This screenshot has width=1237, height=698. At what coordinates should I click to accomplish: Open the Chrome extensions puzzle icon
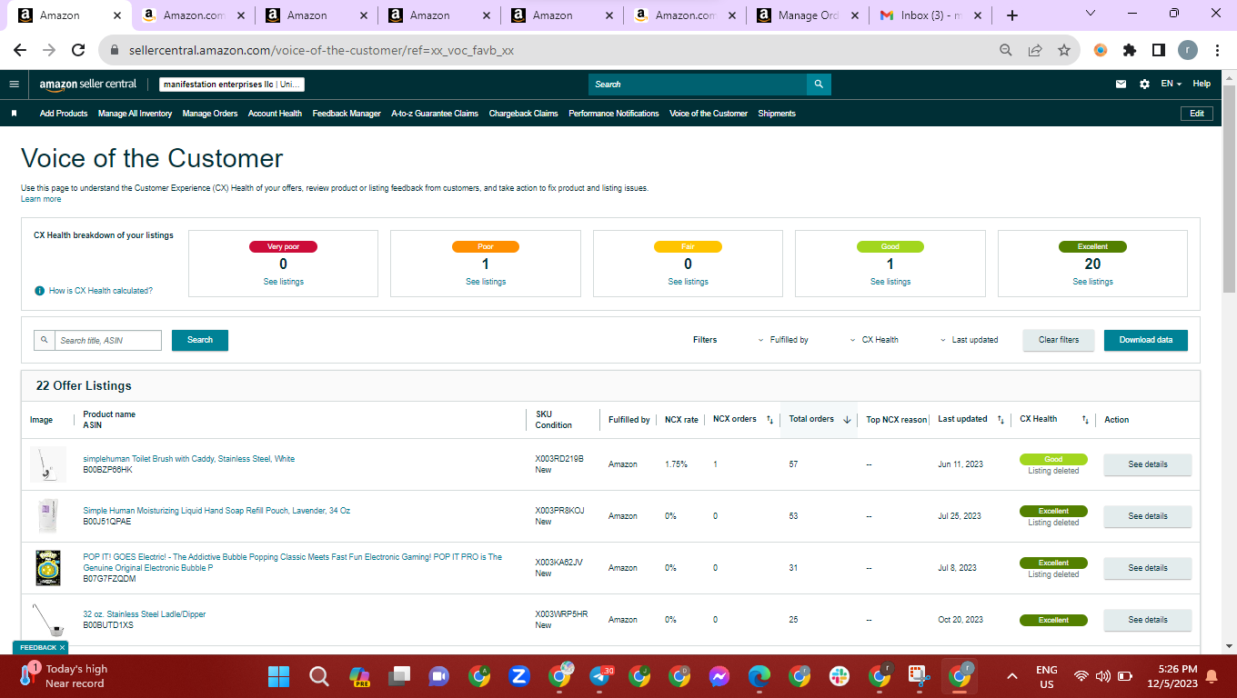pyautogui.click(x=1130, y=51)
